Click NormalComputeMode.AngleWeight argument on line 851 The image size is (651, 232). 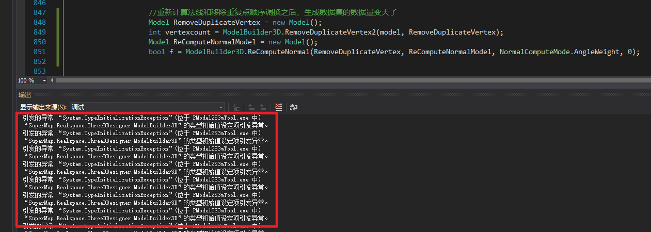point(559,52)
